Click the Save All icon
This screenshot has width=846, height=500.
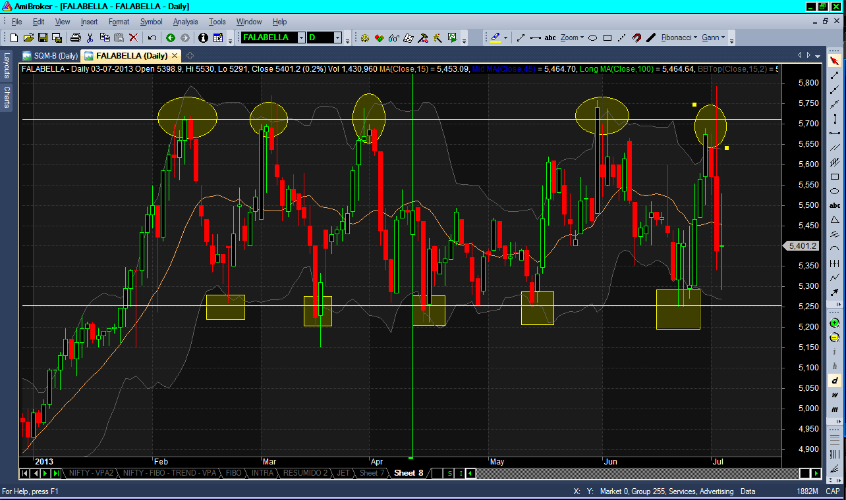(57, 37)
